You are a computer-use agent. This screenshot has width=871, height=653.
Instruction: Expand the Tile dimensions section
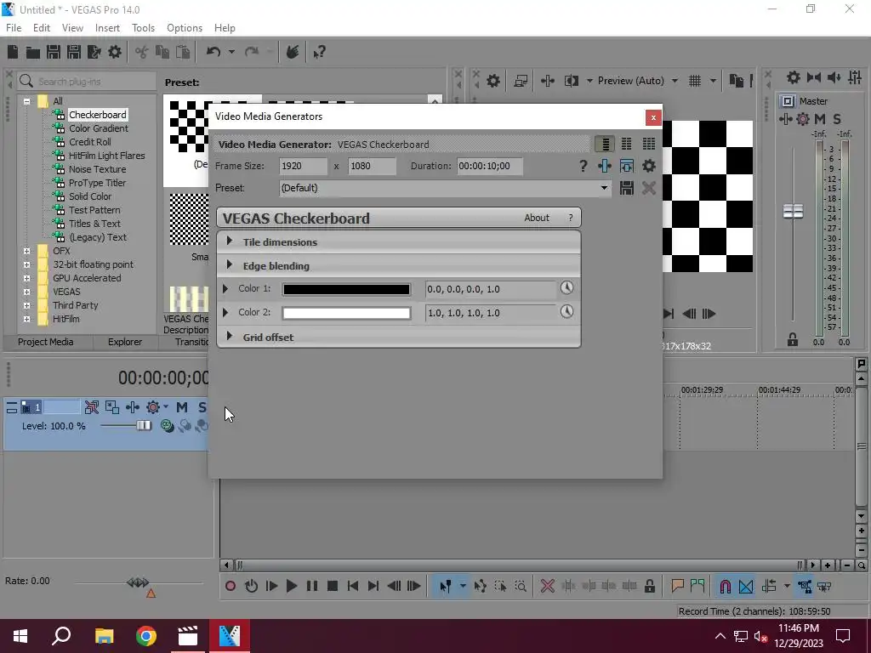point(230,241)
